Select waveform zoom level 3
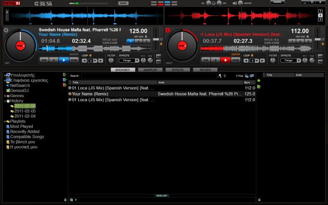The width and height of the screenshot is (328, 205). [320, 19]
